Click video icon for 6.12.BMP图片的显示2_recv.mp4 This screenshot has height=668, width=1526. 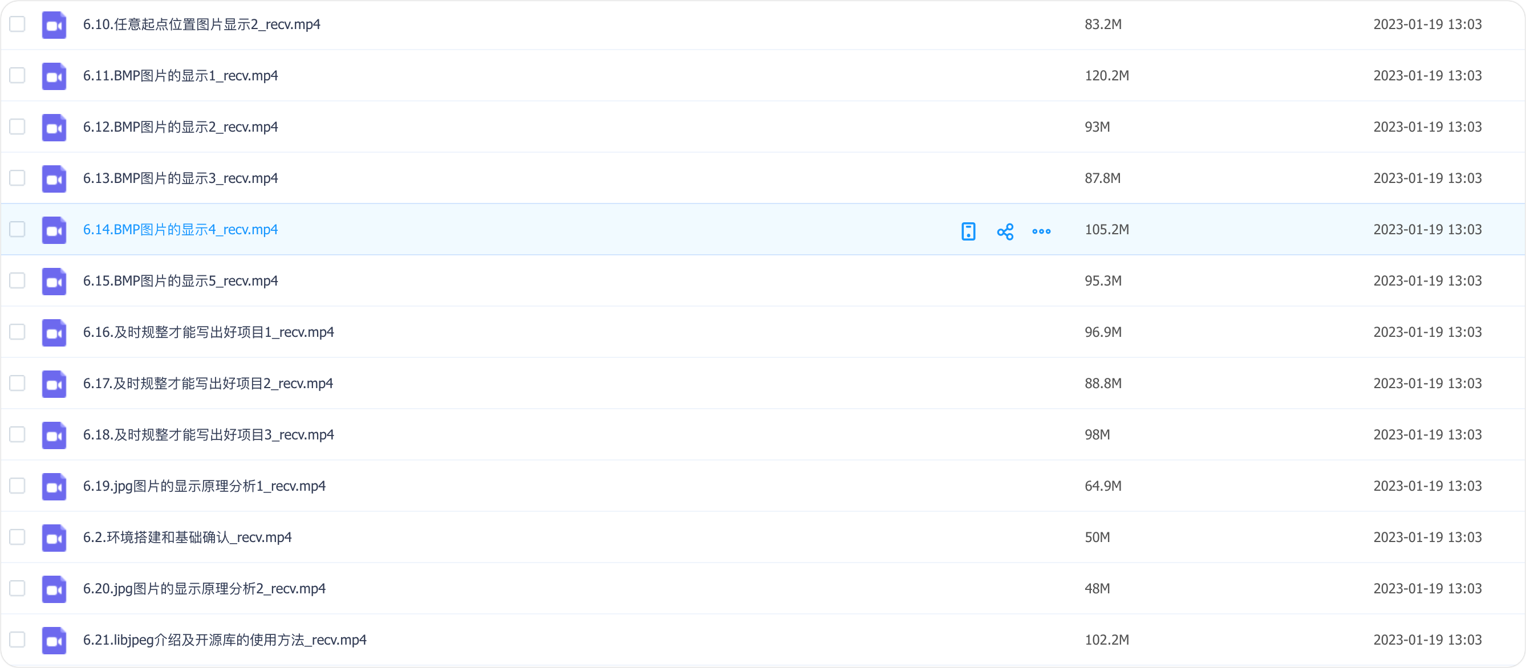click(x=54, y=127)
